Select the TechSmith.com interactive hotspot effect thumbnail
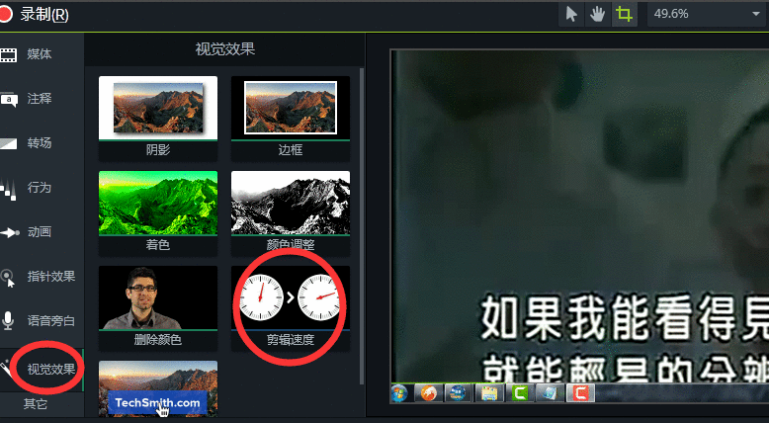The height and width of the screenshot is (423, 769). 158,388
